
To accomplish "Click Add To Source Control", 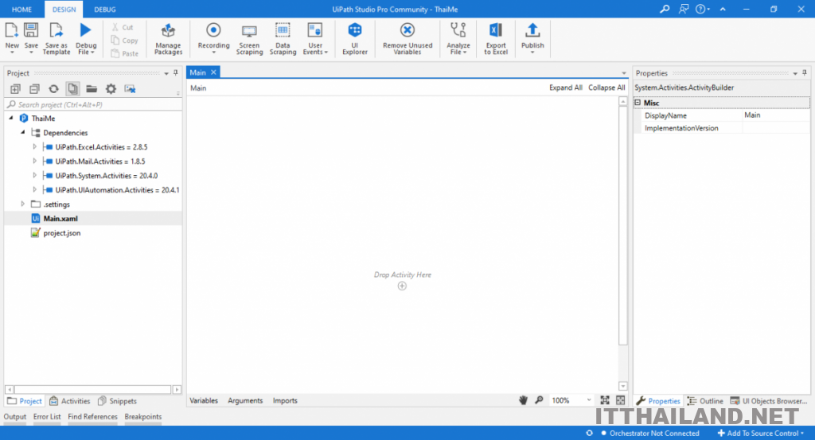I will click(761, 434).
